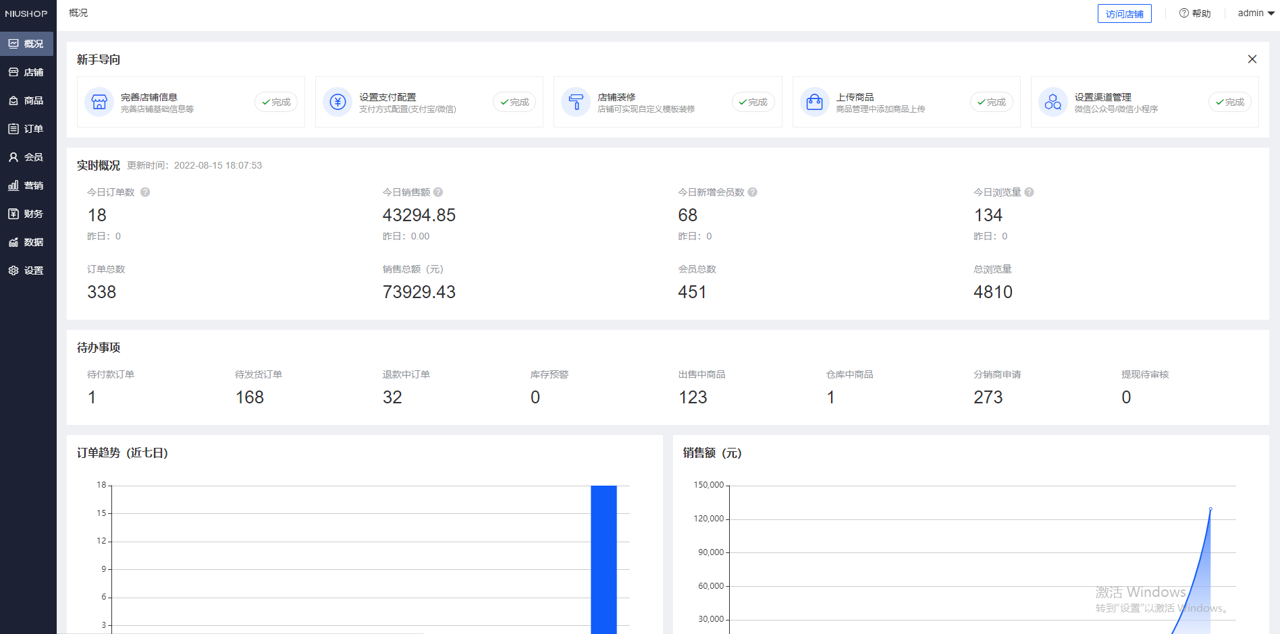Click the info icon beside 今日销售额
1280x634 pixels.
(438, 192)
